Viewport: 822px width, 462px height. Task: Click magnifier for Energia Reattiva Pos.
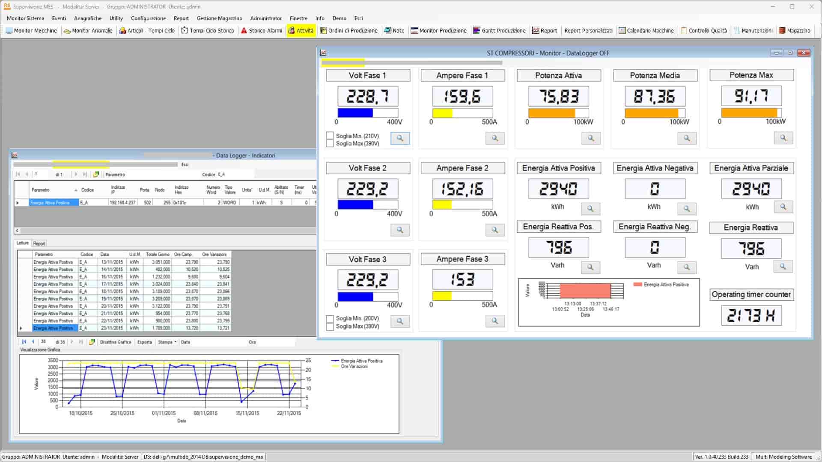[590, 267]
